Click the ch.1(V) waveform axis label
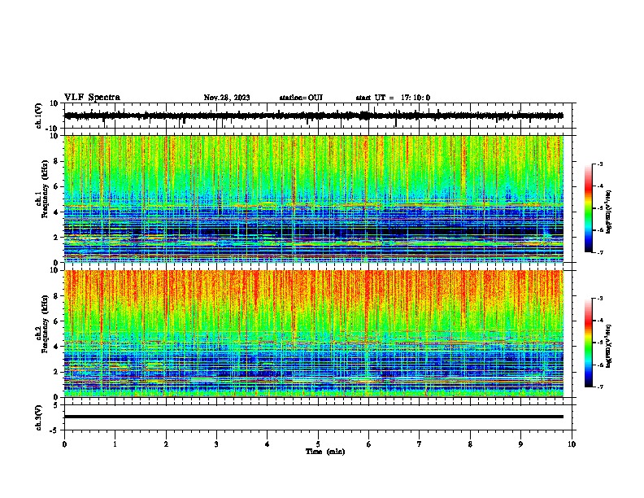Screen dimensions: 644x498 38,116
